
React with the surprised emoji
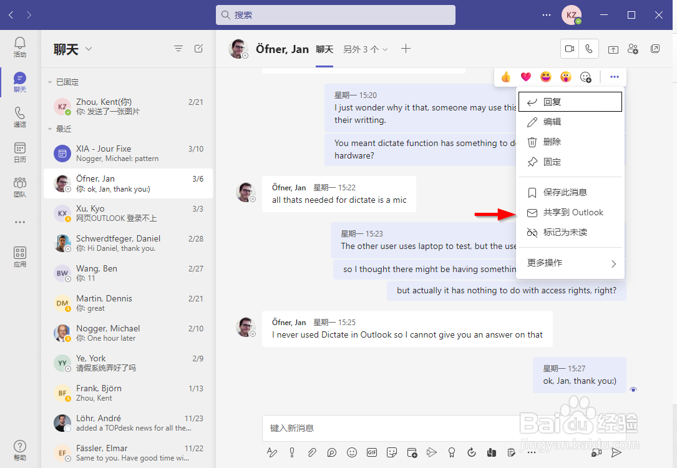coord(565,77)
